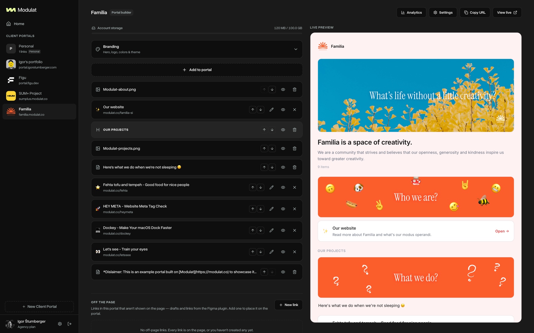Click the Portal builder badge
Screen dimensions: 534x333
click(121, 12)
